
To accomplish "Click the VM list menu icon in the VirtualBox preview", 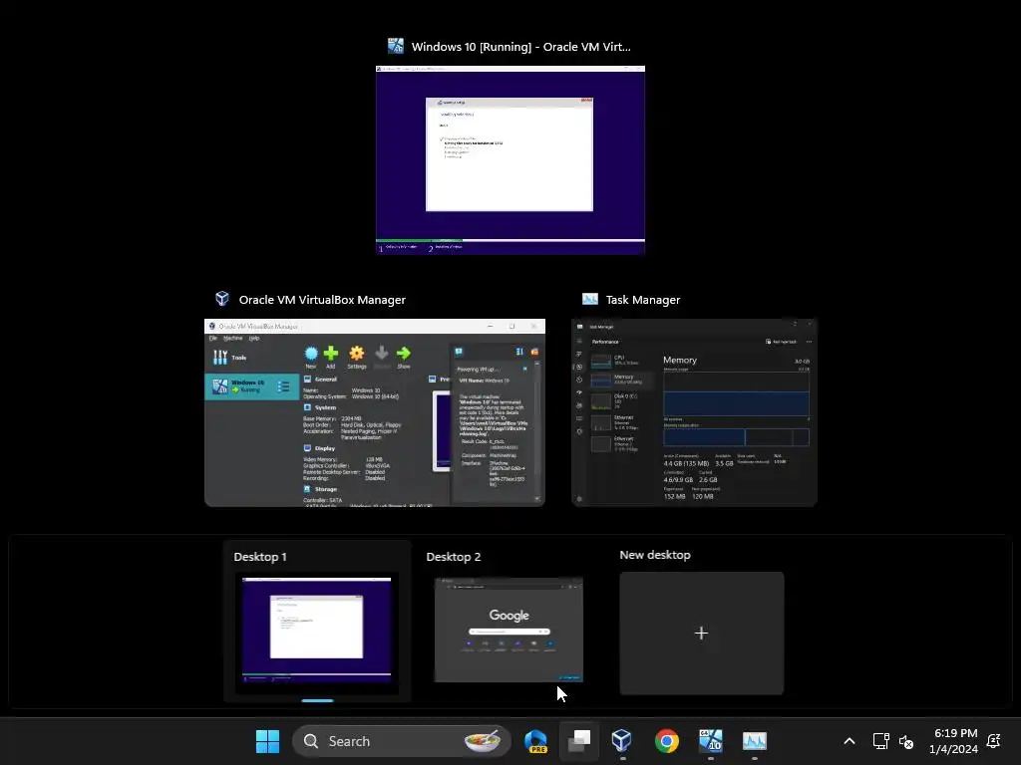I will coord(283,386).
